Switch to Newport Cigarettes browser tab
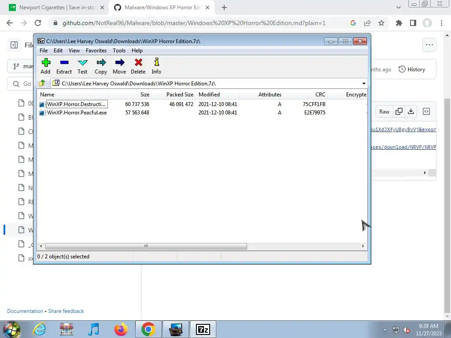This screenshot has height=338, width=451. 56,7
